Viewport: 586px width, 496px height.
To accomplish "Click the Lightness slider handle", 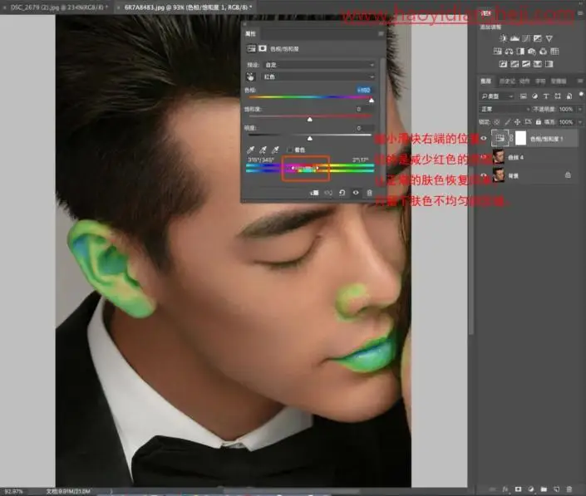I will tap(309, 139).
